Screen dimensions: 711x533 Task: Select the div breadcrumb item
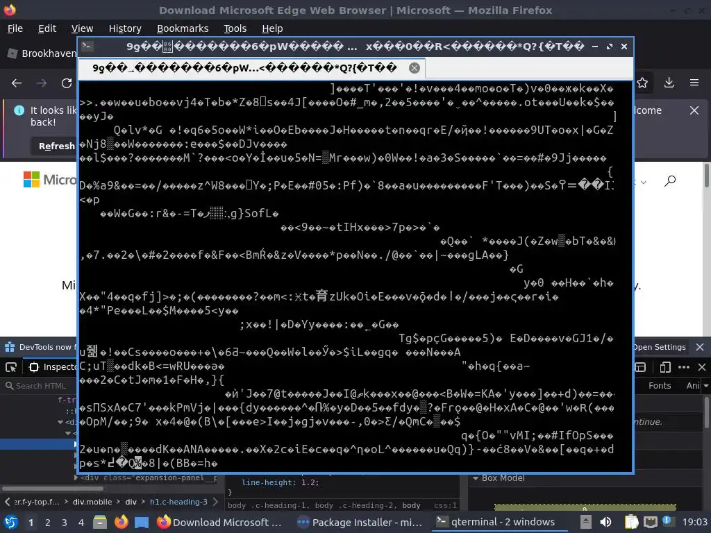pyautogui.click(x=131, y=502)
